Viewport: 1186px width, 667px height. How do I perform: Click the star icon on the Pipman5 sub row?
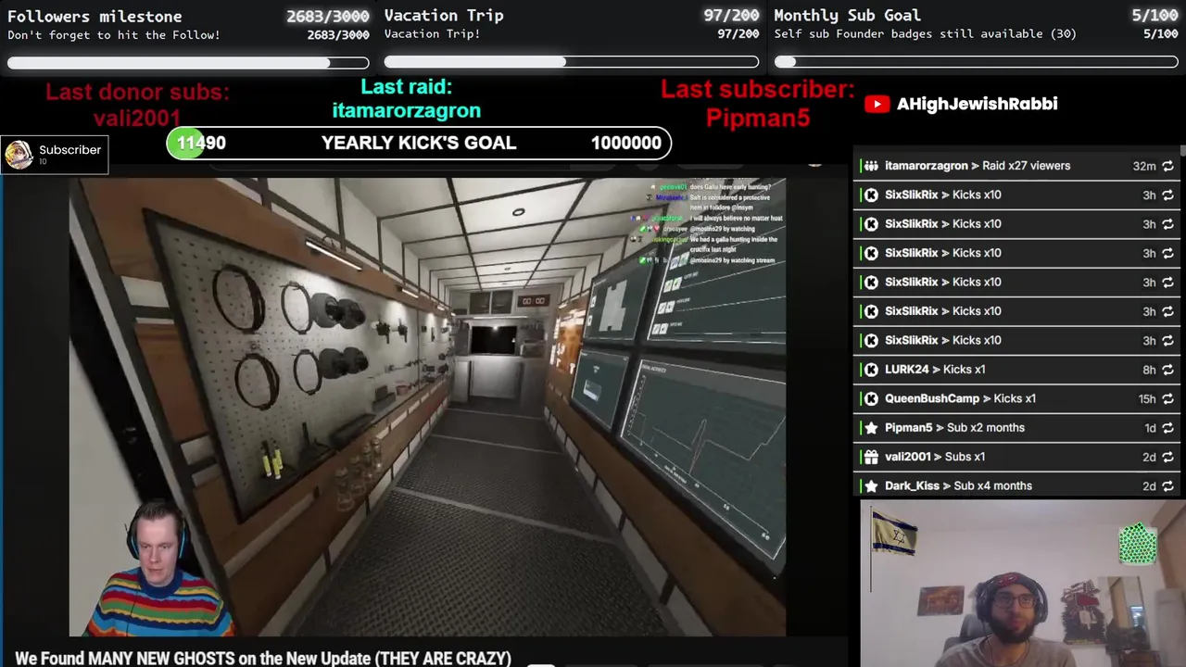(x=871, y=428)
